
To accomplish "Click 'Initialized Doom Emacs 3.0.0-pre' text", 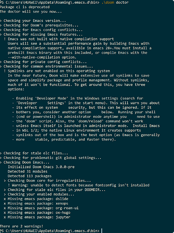I will click(41, 167).
